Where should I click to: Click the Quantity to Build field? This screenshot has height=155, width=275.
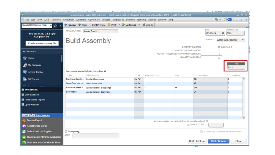tap(216, 125)
